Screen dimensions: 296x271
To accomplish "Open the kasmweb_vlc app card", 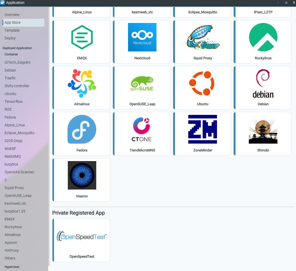I will [x=142, y=12].
